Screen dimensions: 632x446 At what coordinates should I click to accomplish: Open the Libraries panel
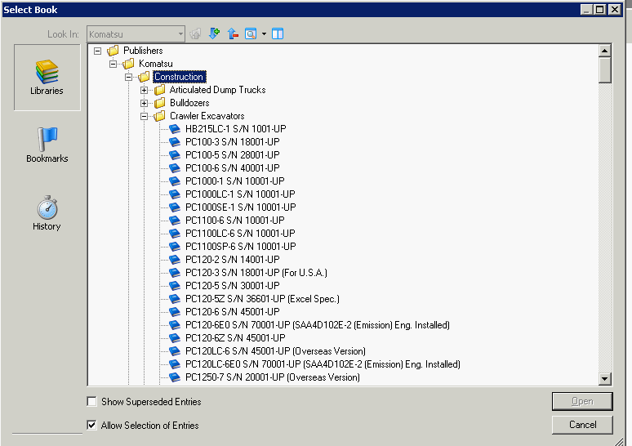(47, 78)
